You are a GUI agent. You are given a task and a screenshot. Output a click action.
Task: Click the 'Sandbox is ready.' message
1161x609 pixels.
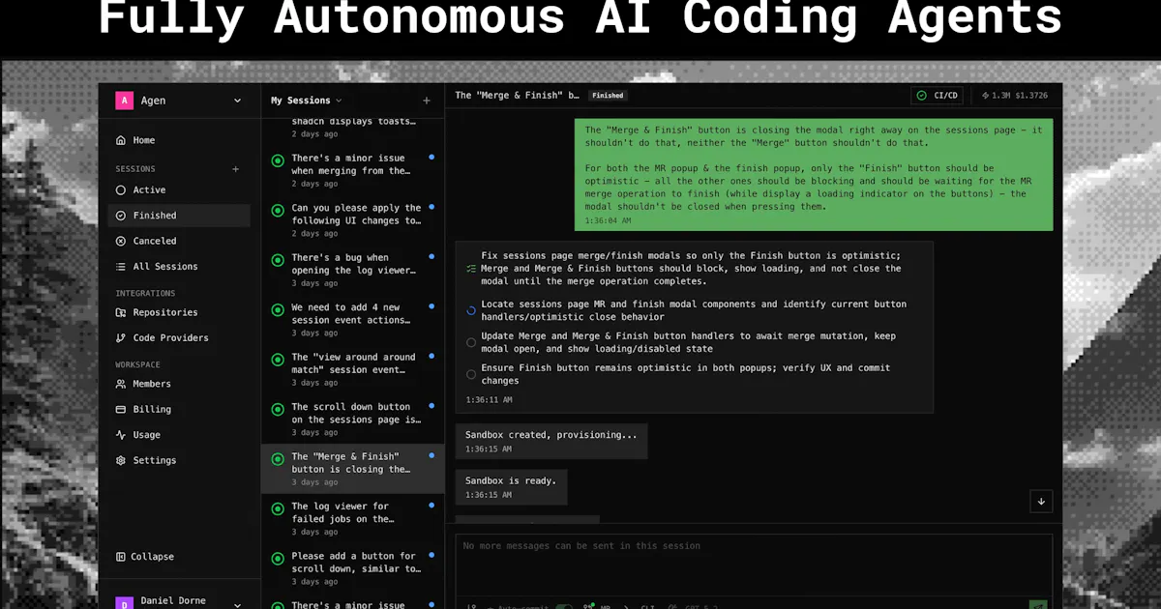click(511, 486)
